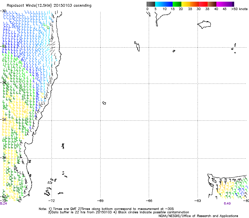Click the 'Rapidsact Winds(12.5KM) 20150103 ascending' title
The width and height of the screenshot is (249, 218).
point(49,6)
